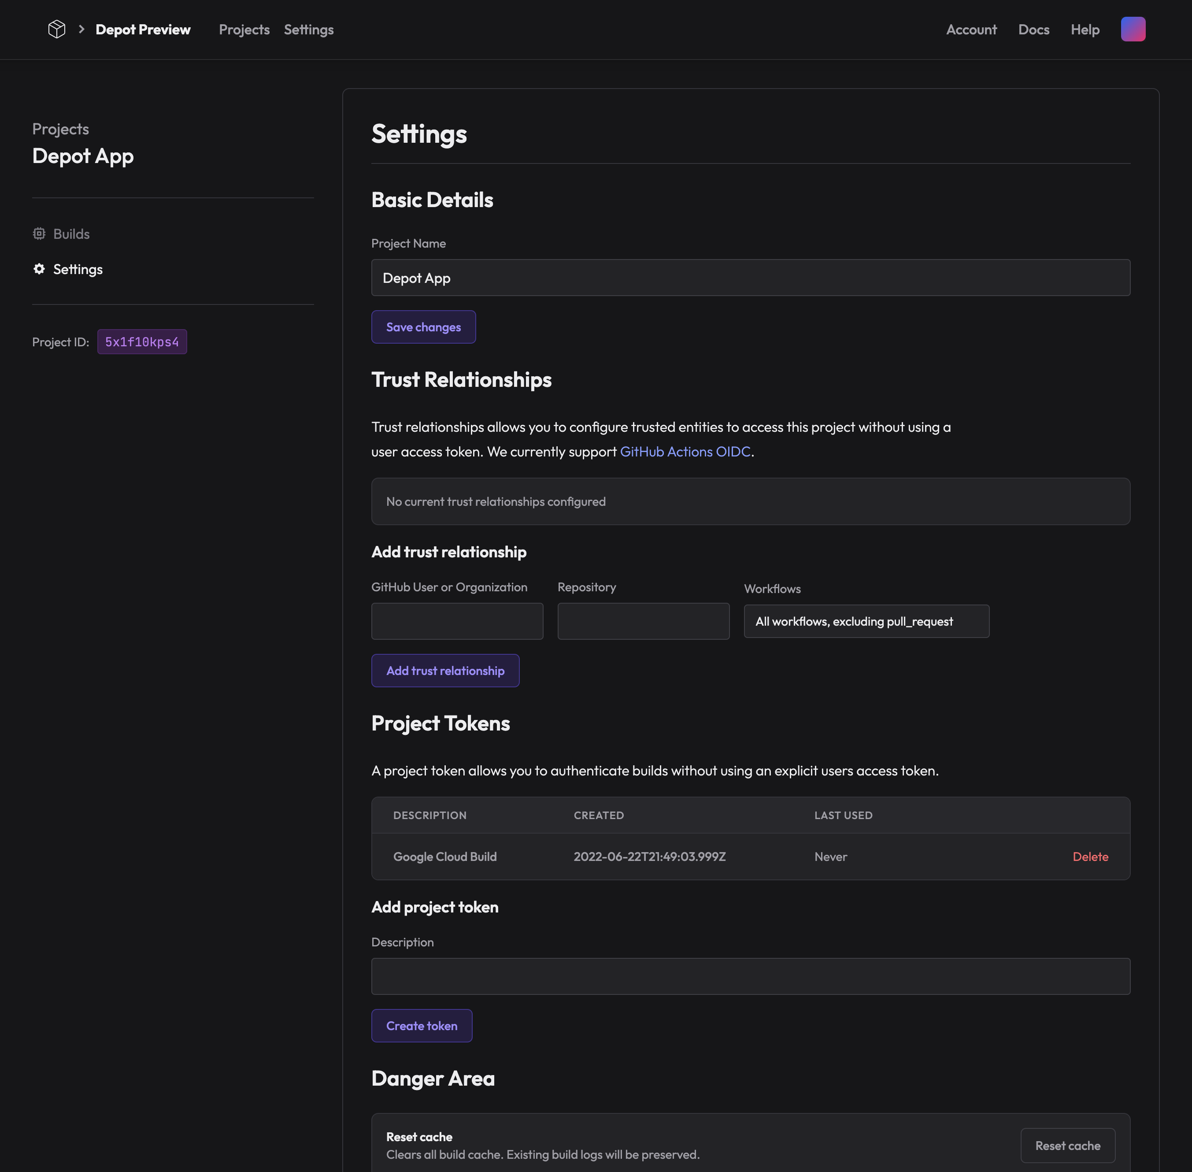
Task: Click the user avatar icon top right
Action: [1133, 29]
